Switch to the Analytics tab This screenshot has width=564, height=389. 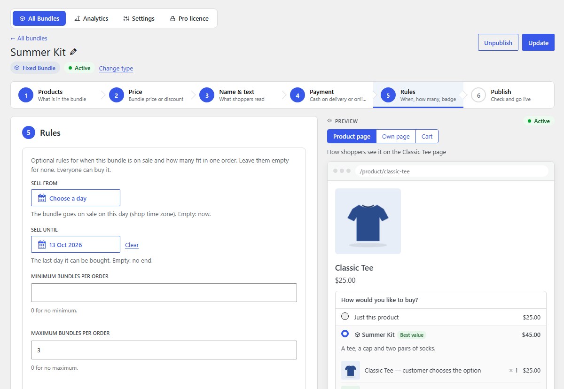point(91,18)
